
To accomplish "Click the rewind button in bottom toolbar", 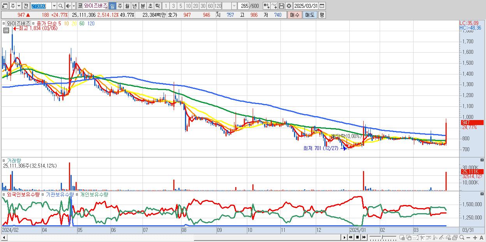I will 350,237.
